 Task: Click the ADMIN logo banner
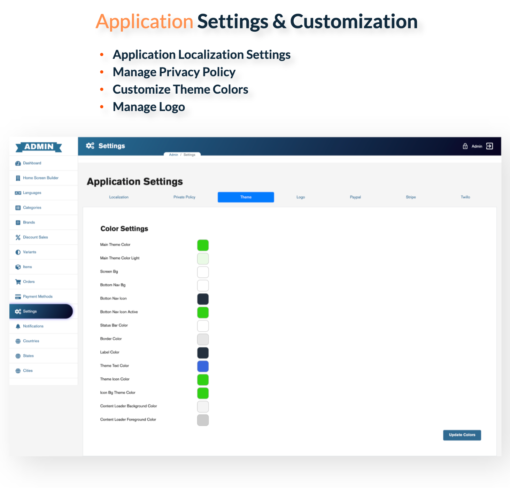point(39,147)
